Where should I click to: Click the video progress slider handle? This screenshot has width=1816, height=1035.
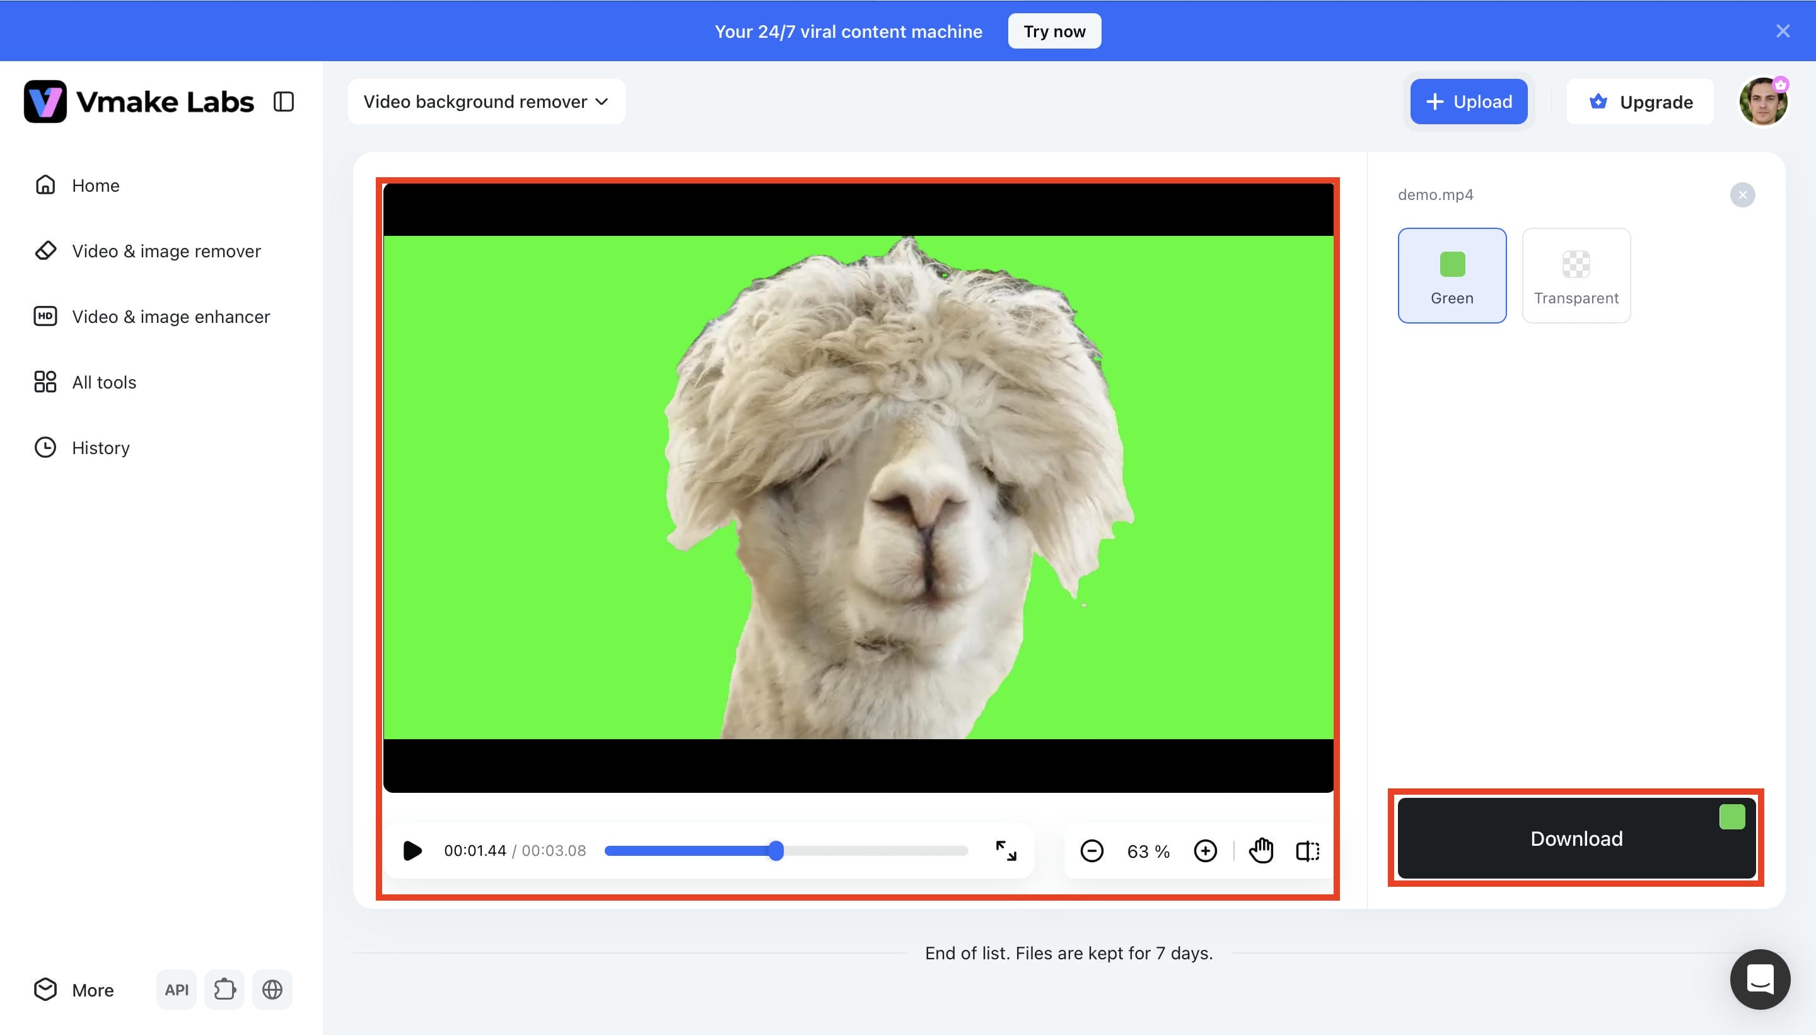click(776, 851)
